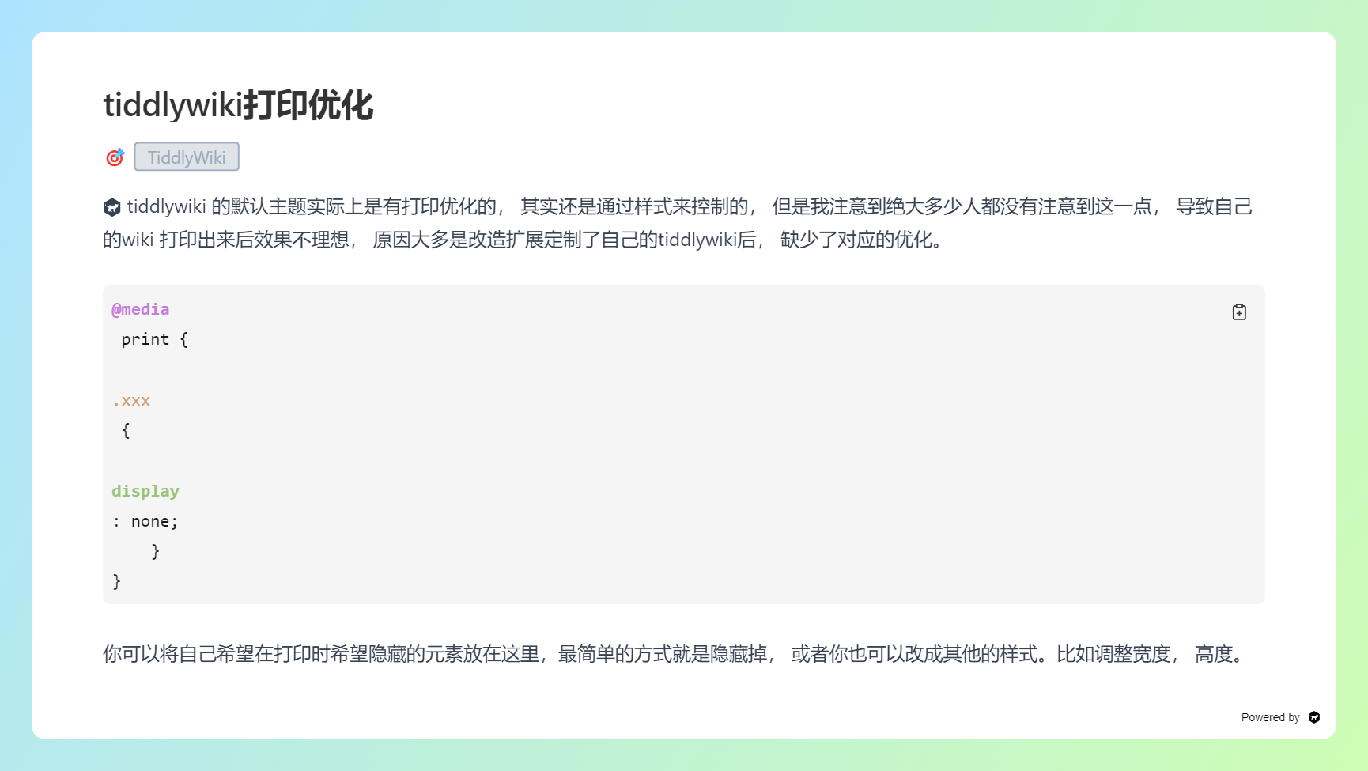
Task: Click the logo icon beside Powered by
Action: point(1314,717)
